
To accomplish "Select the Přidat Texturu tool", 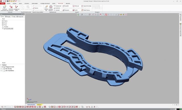I will tap(86, 10).
